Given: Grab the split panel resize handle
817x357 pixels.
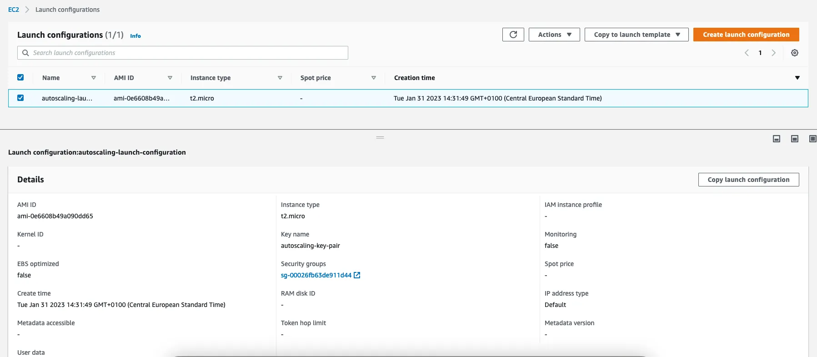Looking at the screenshot, I should (x=380, y=137).
